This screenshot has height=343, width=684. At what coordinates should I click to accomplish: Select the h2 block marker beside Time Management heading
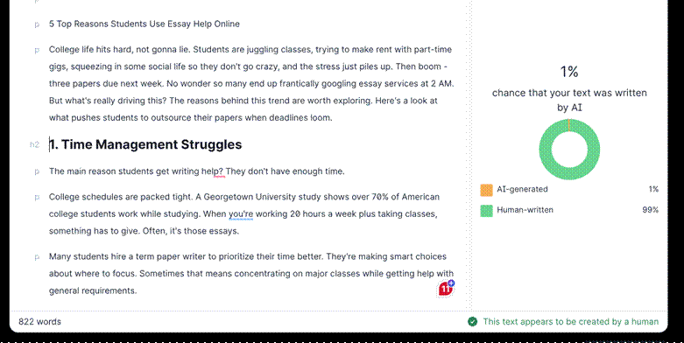(x=34, y=144)
